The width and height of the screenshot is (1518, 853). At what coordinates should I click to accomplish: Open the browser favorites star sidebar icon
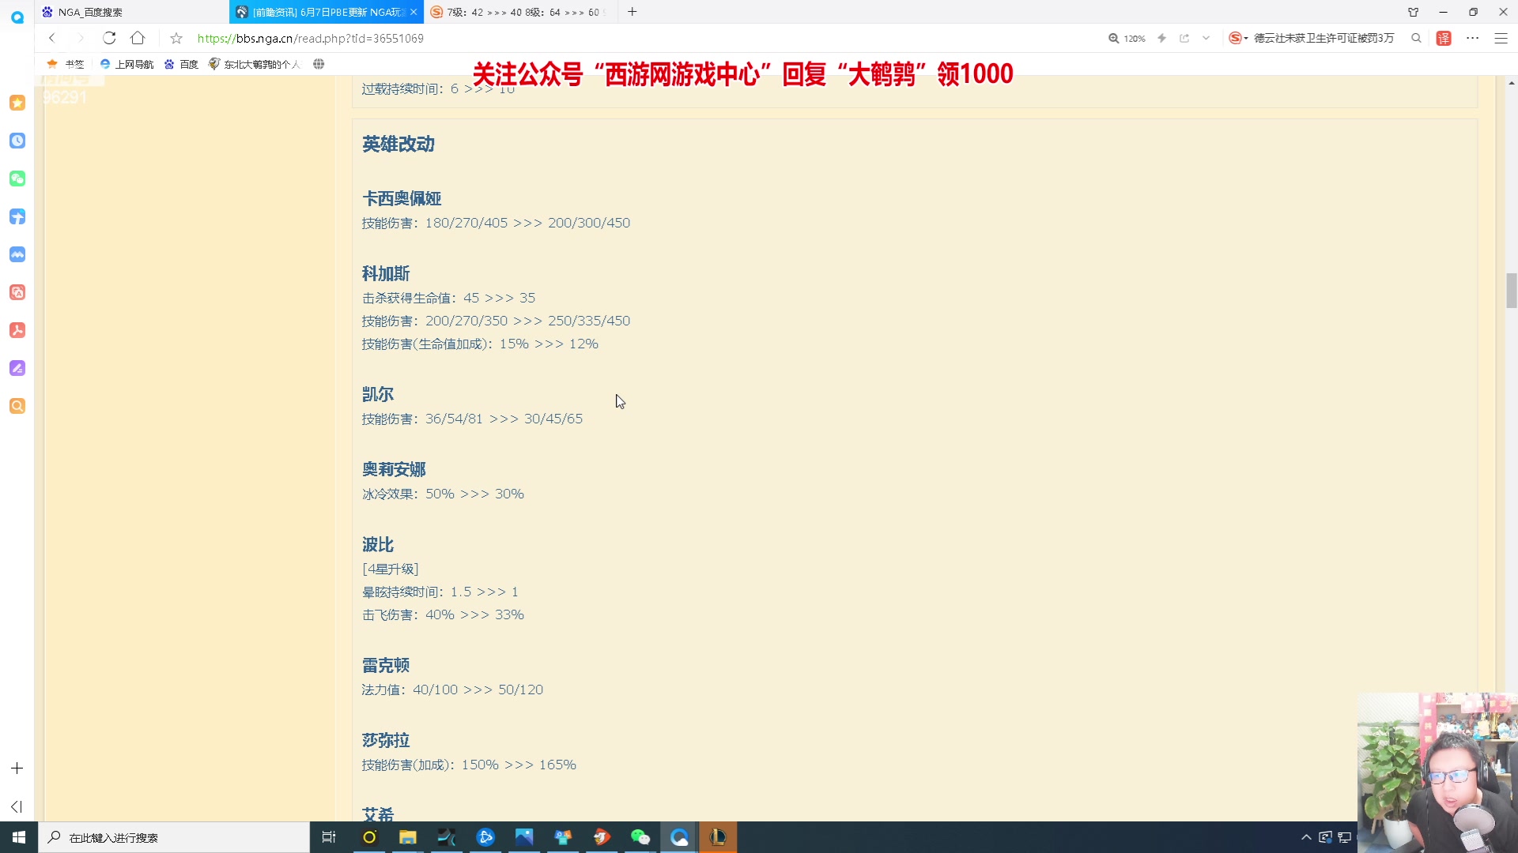[x=17, y=103]
